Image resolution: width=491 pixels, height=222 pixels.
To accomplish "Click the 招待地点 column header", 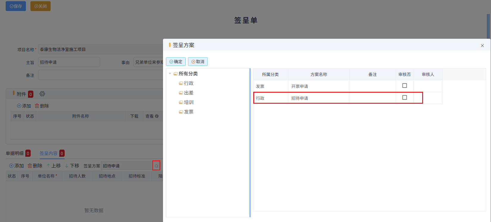I will (x=107, y=176).
